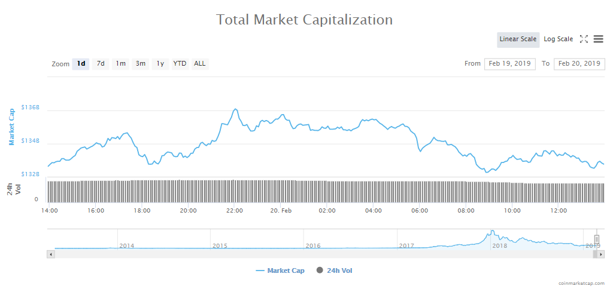Screen dimensions: 613x292
Task: Toggle the Market Cap legend series
Action: pyautogui.click(x=280, y=271)
